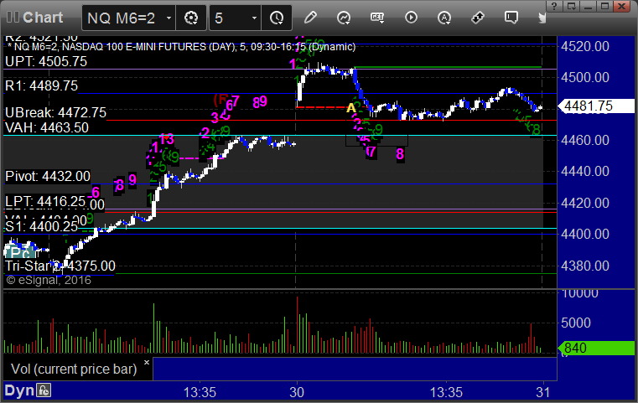Click the 5000 volume axis label
Viewport: 638px width, 403px height.
[576, 323]
